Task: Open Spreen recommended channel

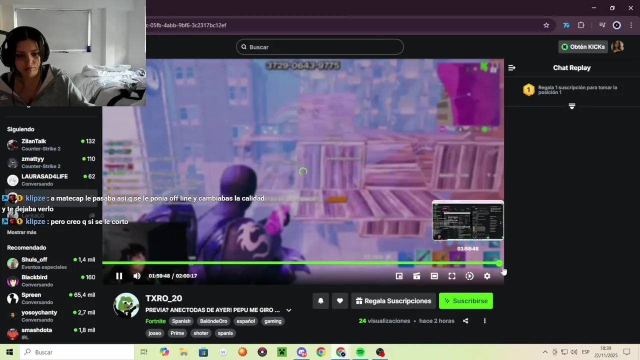Action: coord(51,298)
